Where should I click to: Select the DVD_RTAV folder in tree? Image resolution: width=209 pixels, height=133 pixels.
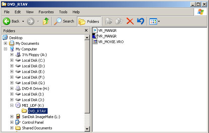37,111
